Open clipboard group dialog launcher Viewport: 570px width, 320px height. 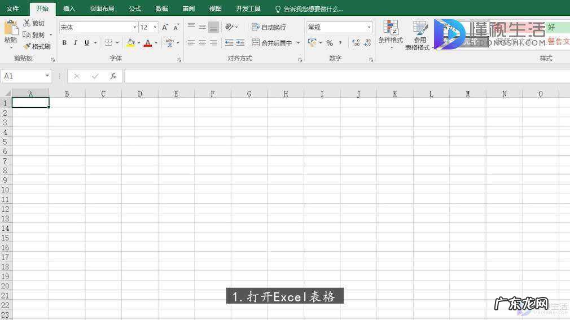[x=52, y=59]
